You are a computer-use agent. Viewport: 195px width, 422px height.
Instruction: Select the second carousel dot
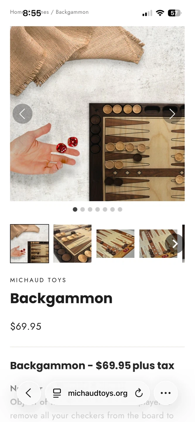pos(83,209)
